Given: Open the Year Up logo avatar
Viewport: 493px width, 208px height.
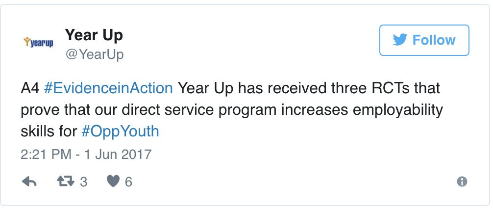Looking at the screenshot, I should pos(39,43).
